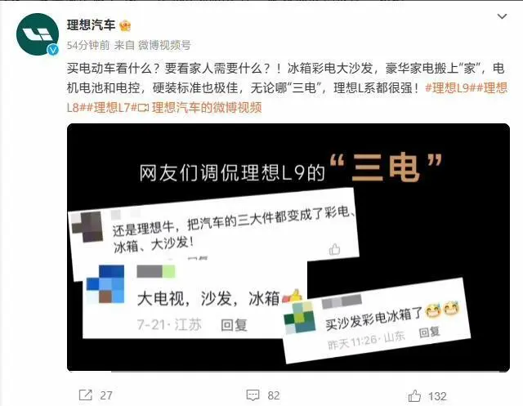Click 回复 under 大电视 comment
523x406 pixels.
point(235,324)
